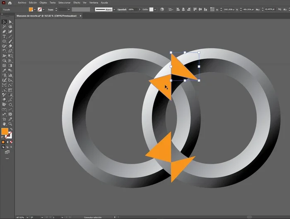Viewport: 290px width, 219px height.
Task: Set paint mode to None
Action: (x=11, y=142)
